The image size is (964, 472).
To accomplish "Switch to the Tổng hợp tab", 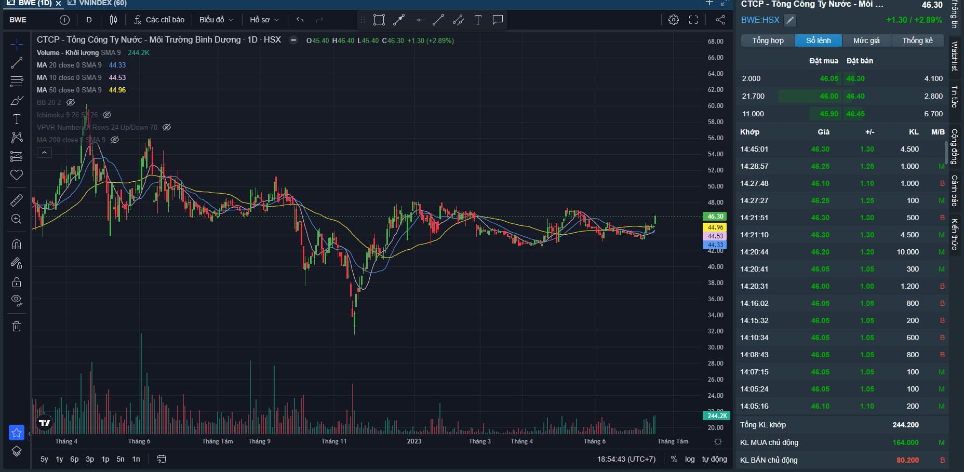I will [768, 41].
